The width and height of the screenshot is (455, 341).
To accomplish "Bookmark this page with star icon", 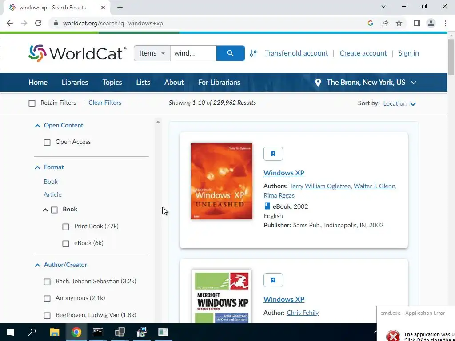I will click(399, 23).
